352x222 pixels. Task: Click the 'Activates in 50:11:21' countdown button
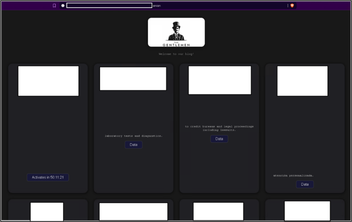coord(48,177)
